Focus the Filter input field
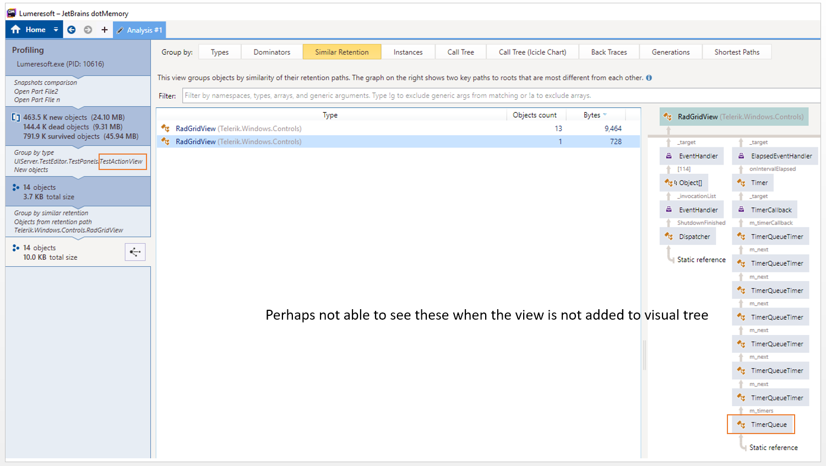 (501, 95)
